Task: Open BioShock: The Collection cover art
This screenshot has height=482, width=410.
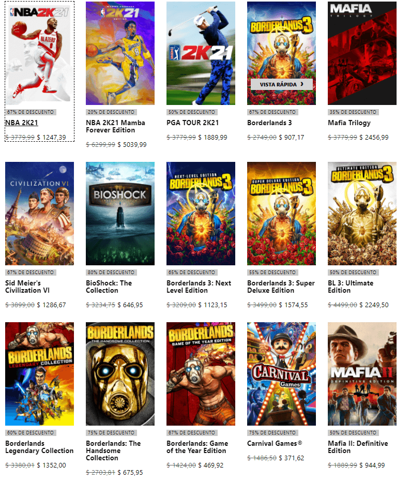Action: click(x=120, y=214)
